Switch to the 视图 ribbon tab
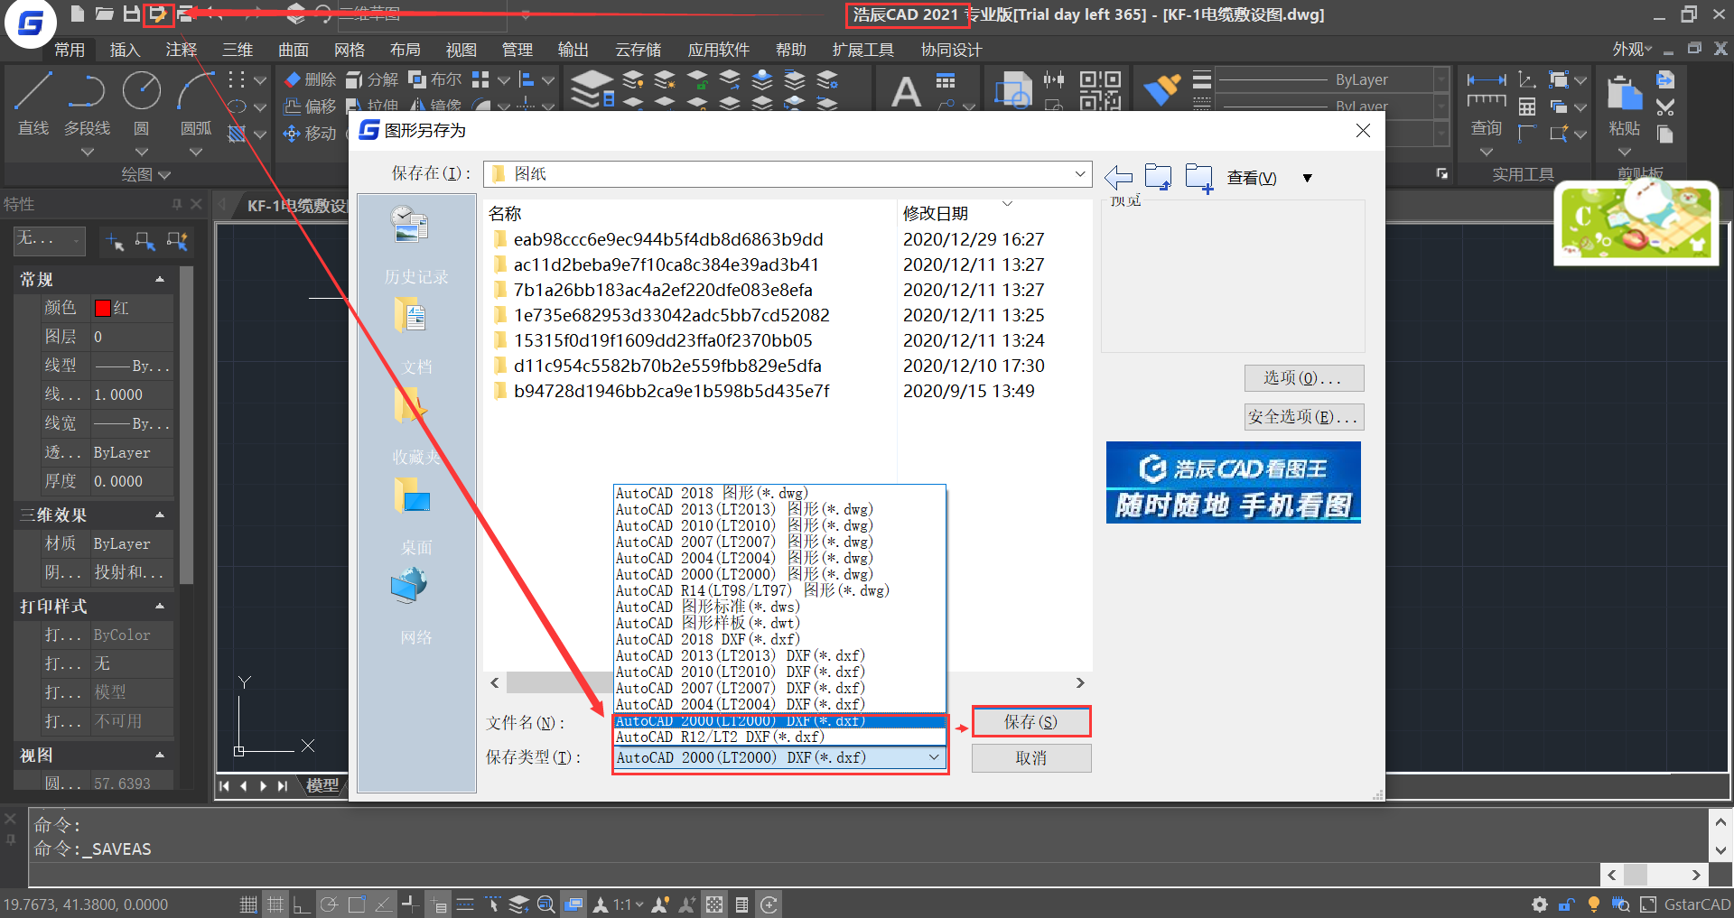This screenshot has height=918, width=1734. (461, 50)
